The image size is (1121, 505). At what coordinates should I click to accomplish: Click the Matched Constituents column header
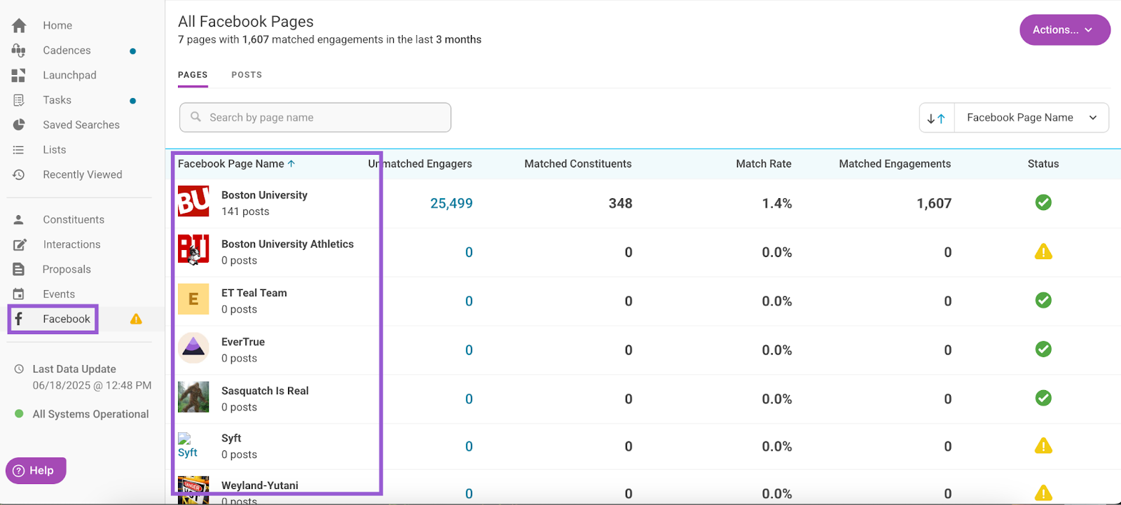click(x=578, y=164)
